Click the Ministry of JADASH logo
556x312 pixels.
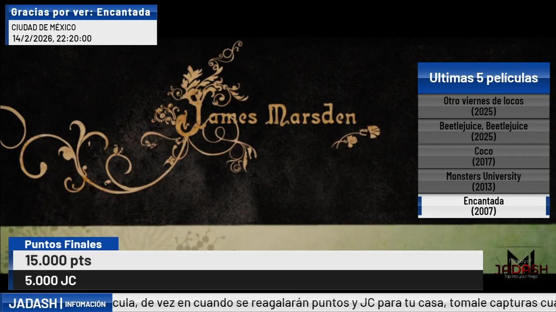pos(521,264)
